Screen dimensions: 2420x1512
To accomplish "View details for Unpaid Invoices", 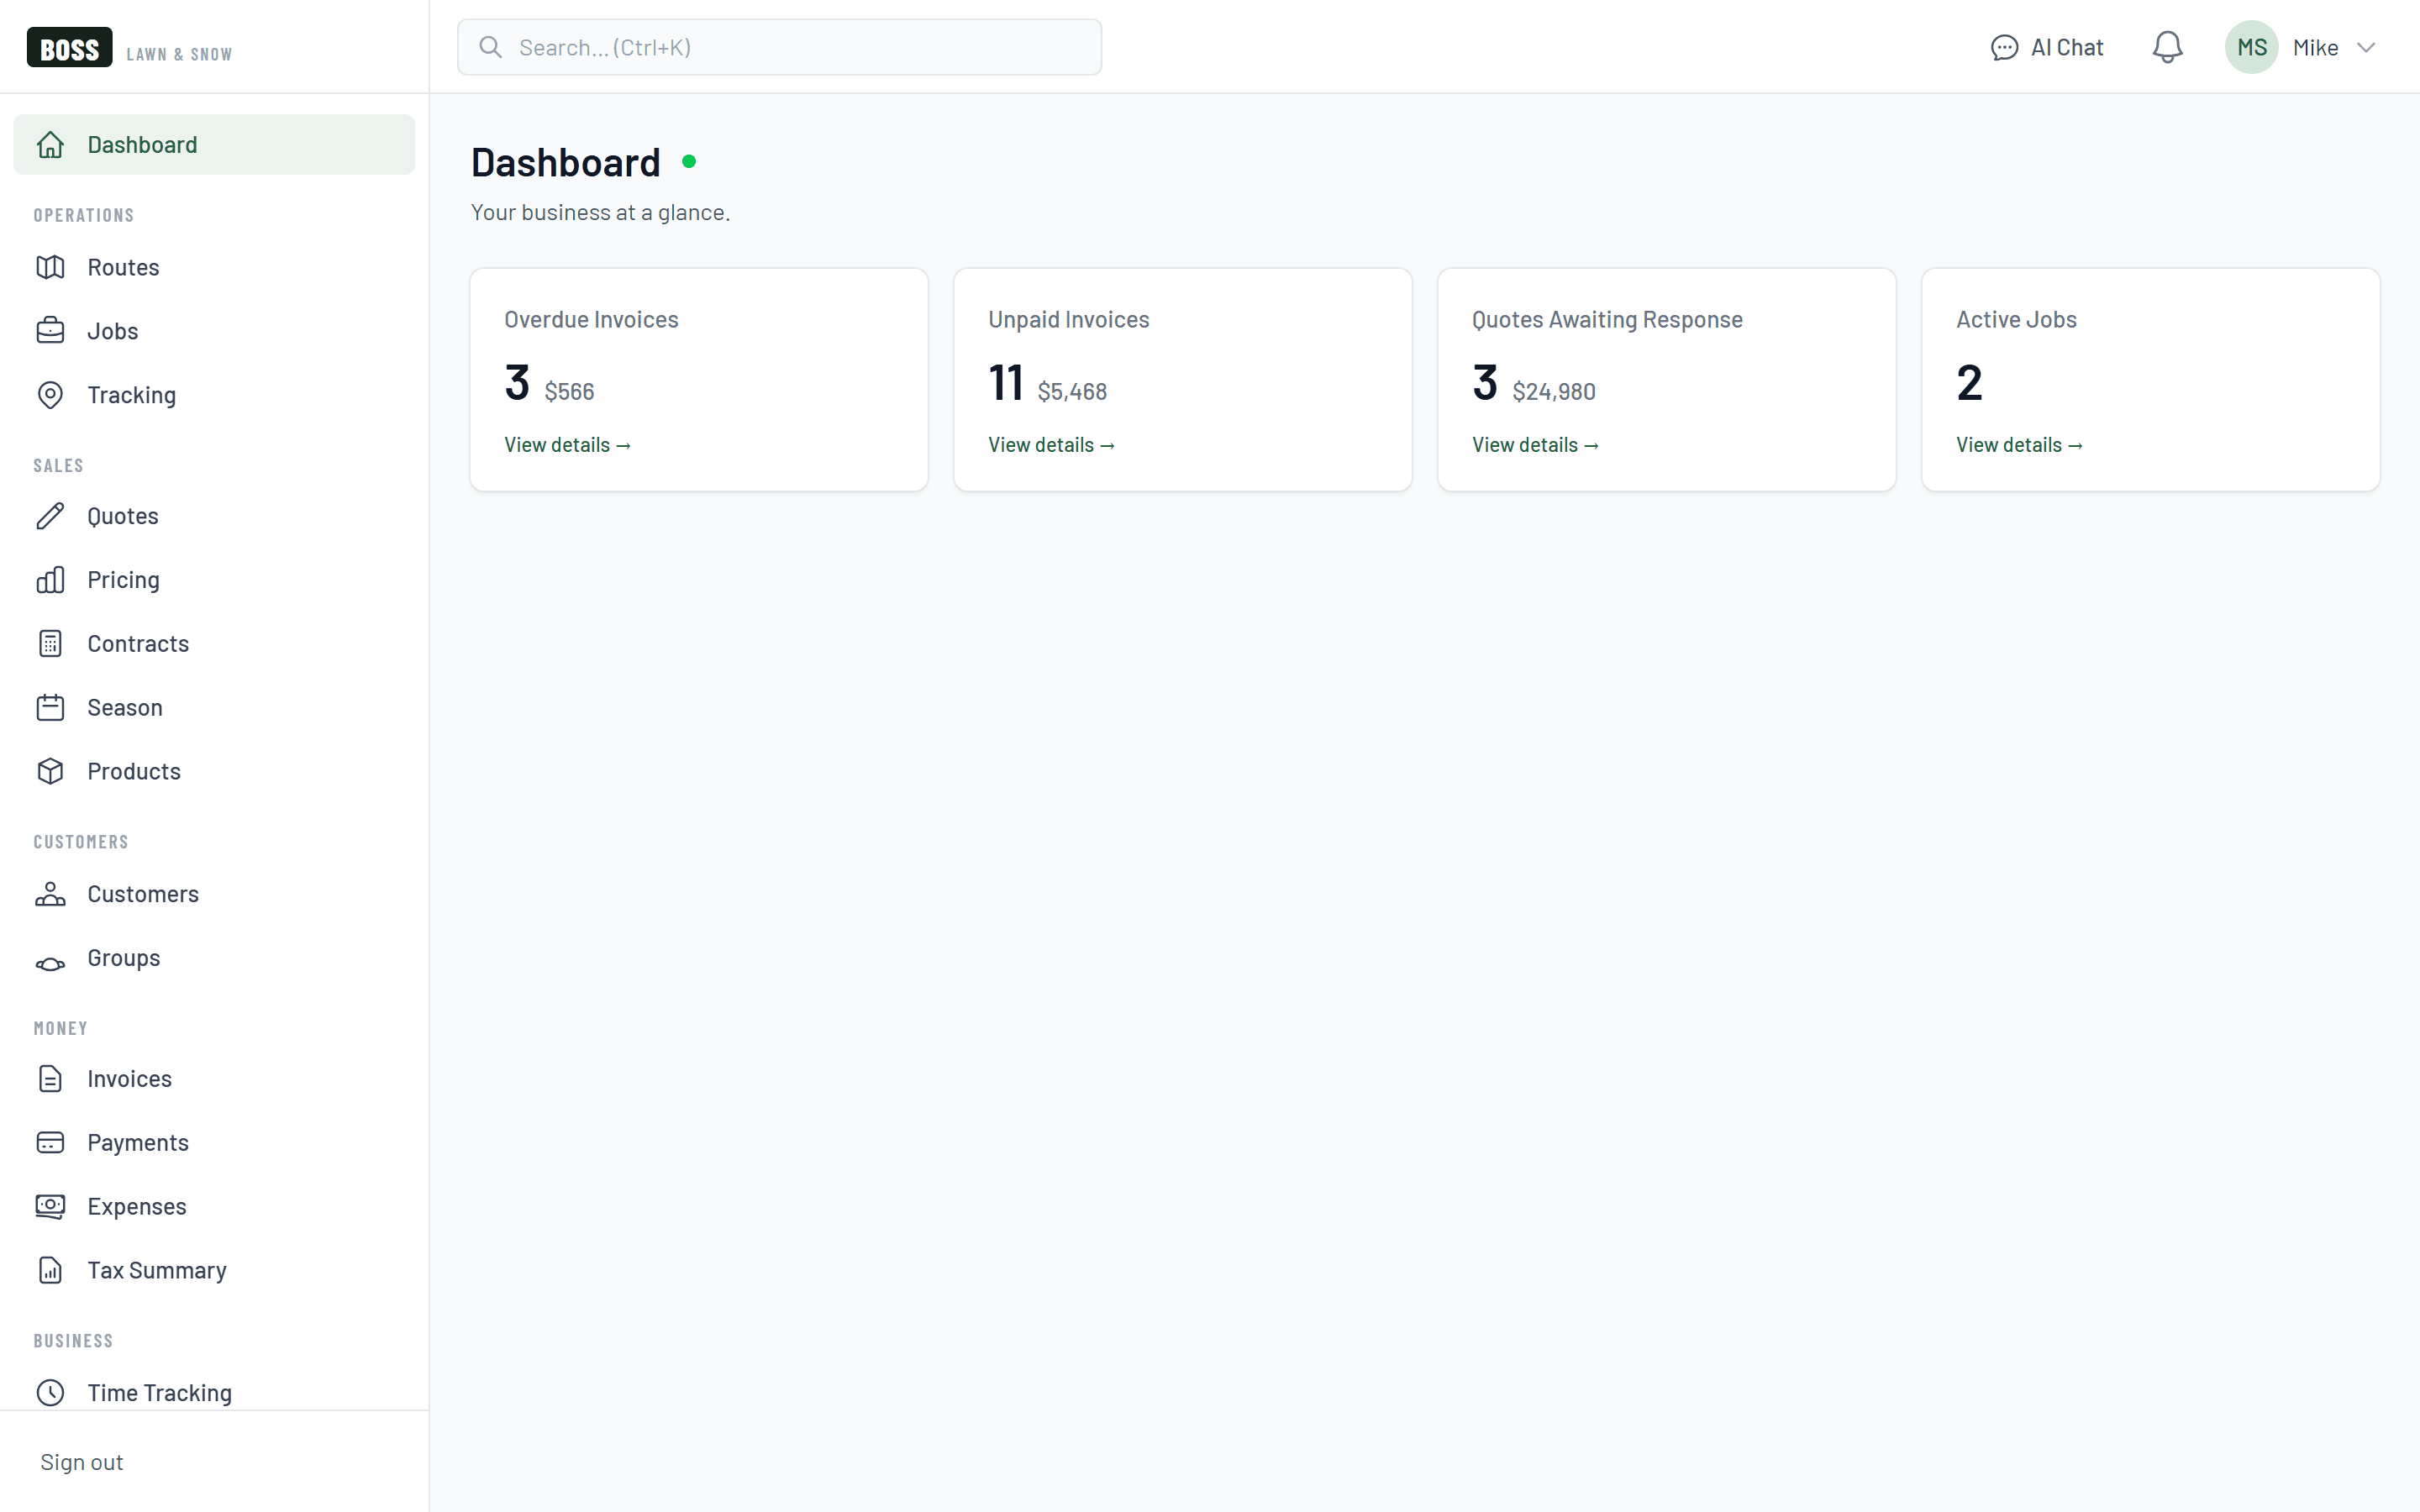I will tap(1051, 445).
